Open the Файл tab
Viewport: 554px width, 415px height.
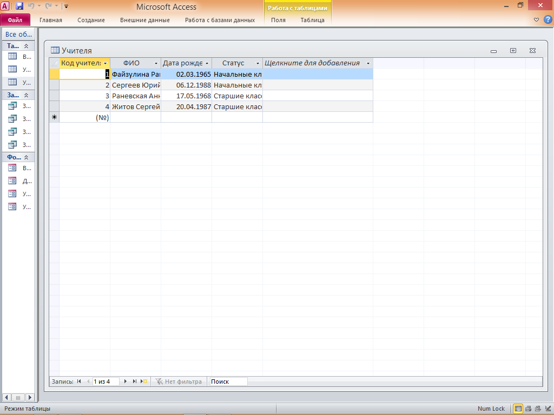[x=15, y=20]
